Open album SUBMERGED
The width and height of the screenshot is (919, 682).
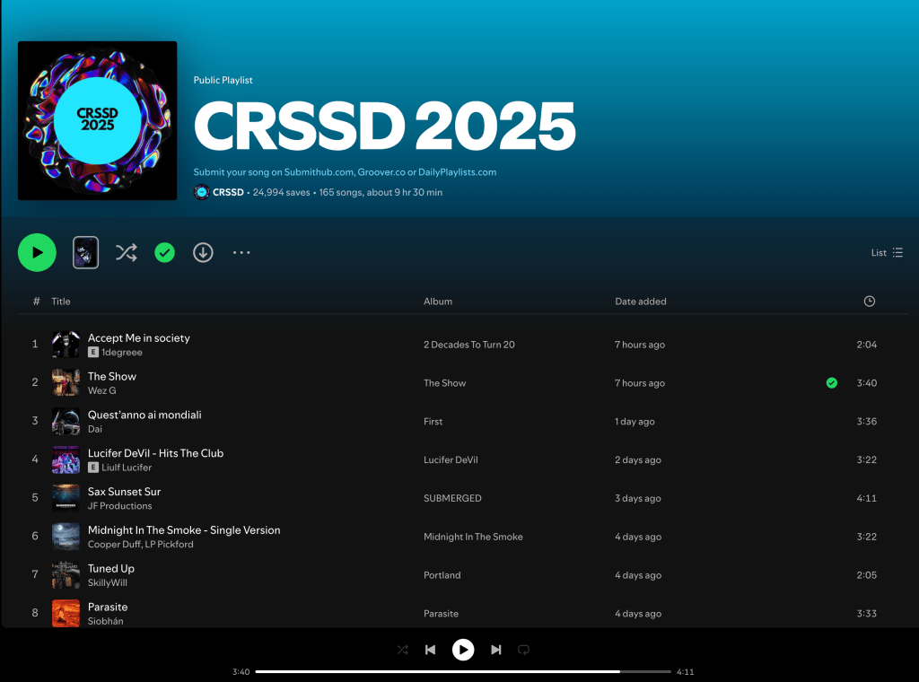point(452,498)
